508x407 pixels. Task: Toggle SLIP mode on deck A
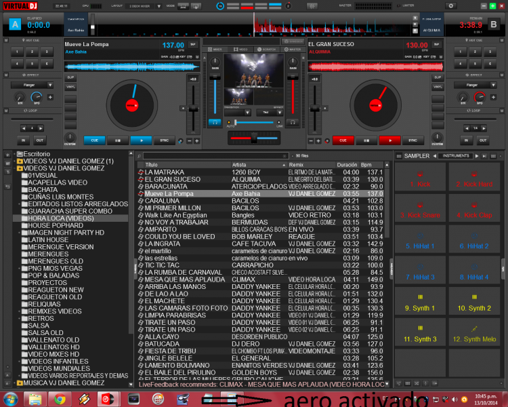70,77
